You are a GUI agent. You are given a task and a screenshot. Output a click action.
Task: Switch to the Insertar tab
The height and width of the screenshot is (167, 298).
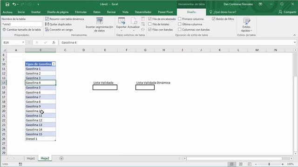point(36,12)
